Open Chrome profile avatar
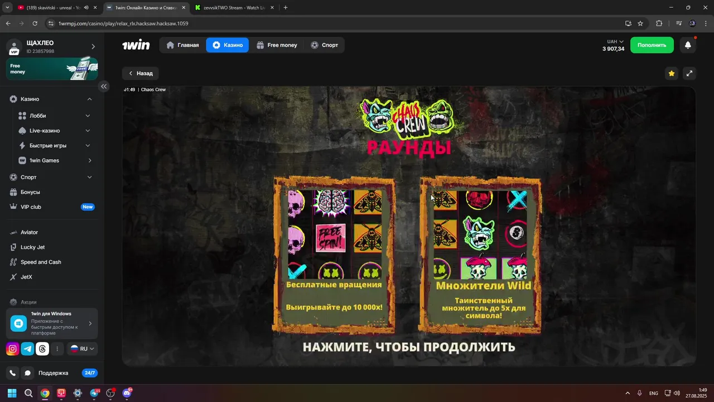The height and width of the screenshot is (402, 714). pos(692,23)
